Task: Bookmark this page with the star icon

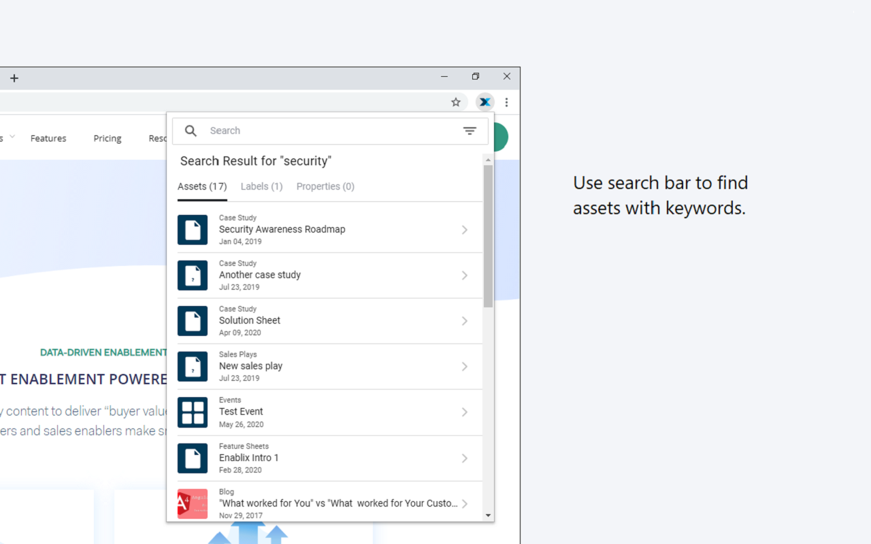Action: [x=456, y=102]
